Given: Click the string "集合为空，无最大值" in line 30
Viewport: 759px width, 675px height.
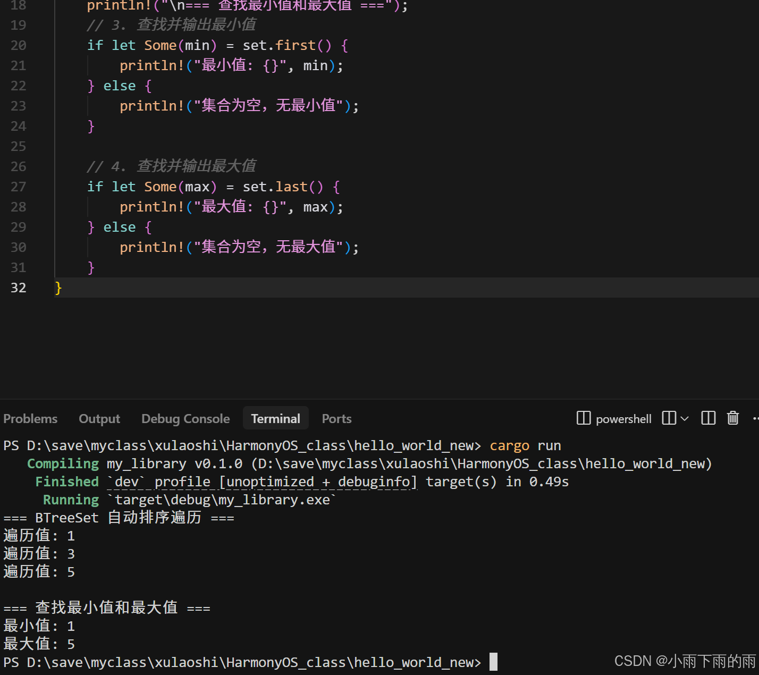Looking at the screenshot, I should pos(268,247).
